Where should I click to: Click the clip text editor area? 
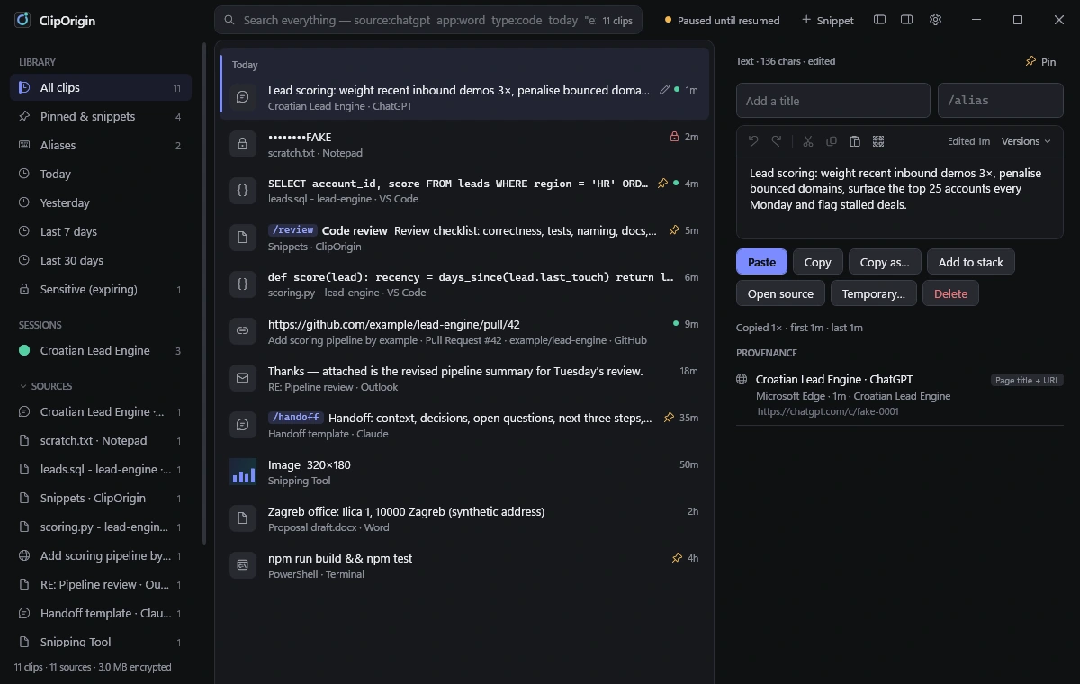click(900, 197)
